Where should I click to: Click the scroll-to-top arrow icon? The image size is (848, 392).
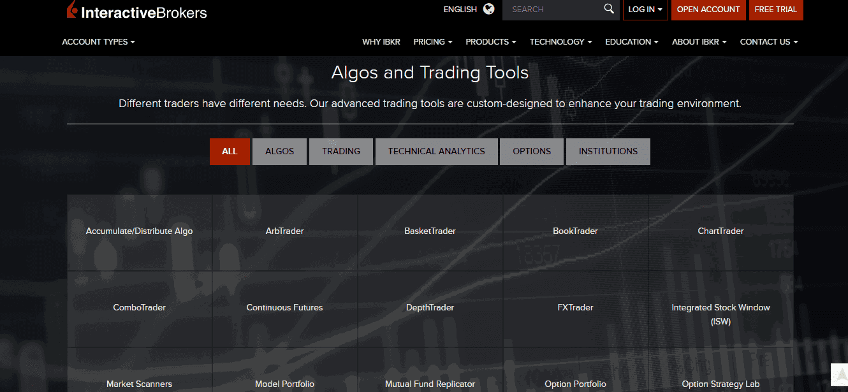839,374
